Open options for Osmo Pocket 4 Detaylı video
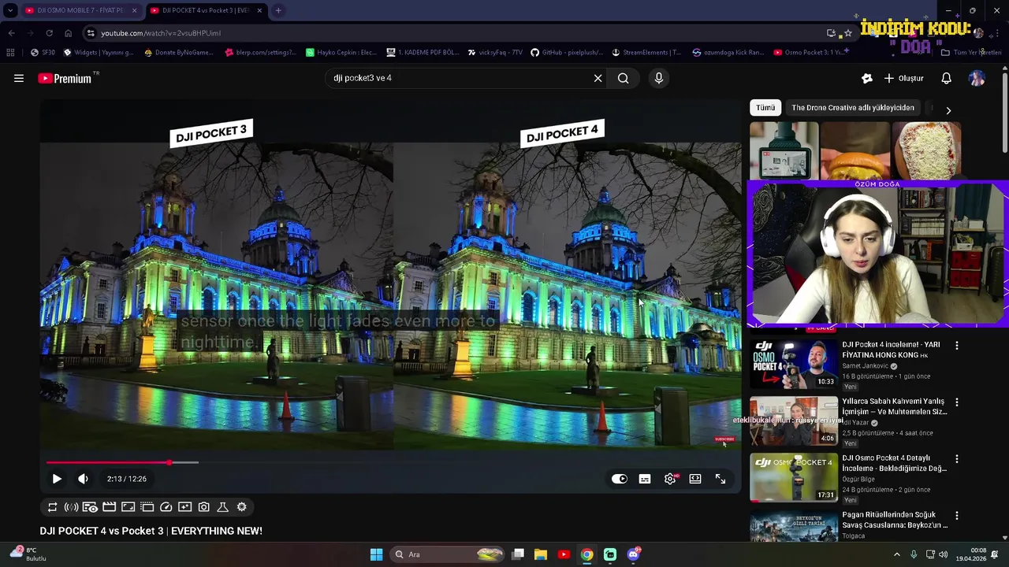The image size is (1009, 567). (957, 459)
